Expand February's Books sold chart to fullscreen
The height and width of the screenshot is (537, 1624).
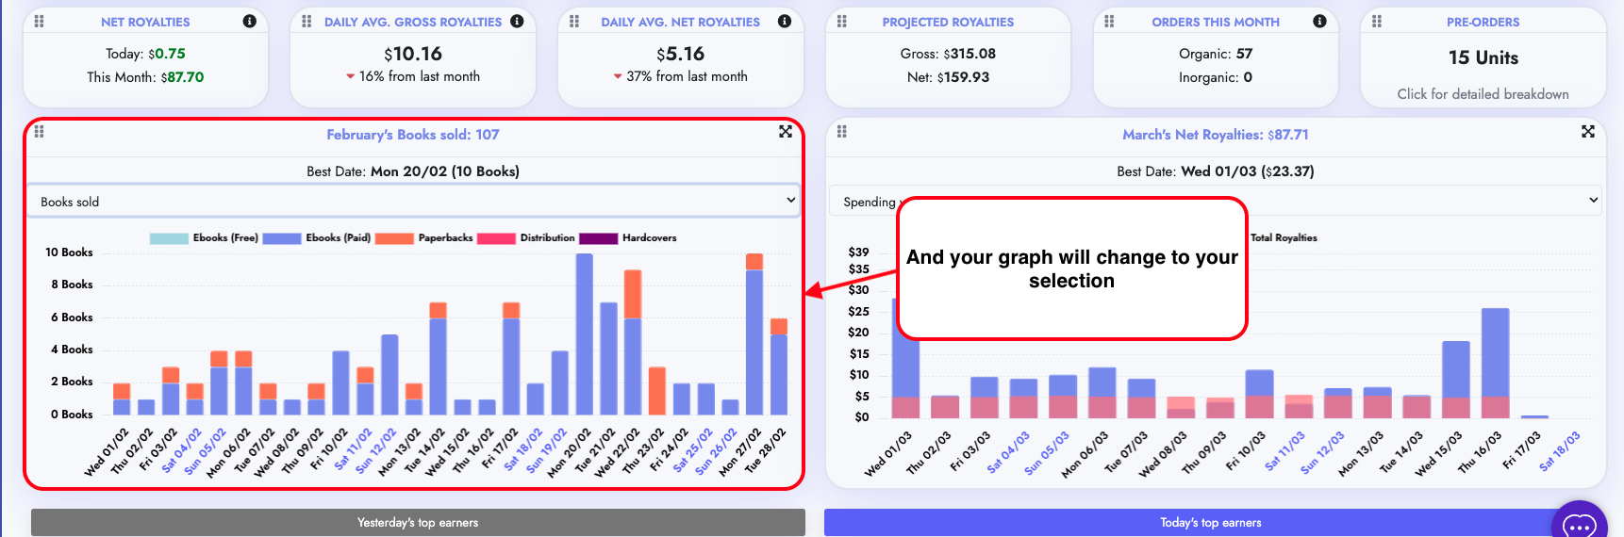pos(786,131)
